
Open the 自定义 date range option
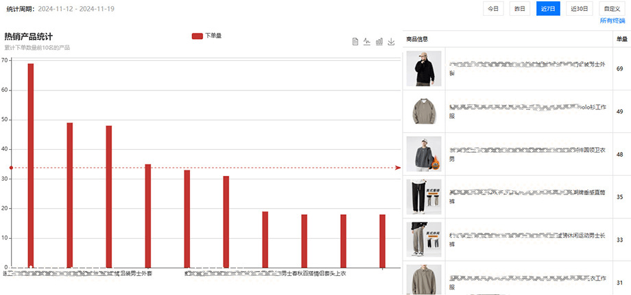(x=612, y=8)
